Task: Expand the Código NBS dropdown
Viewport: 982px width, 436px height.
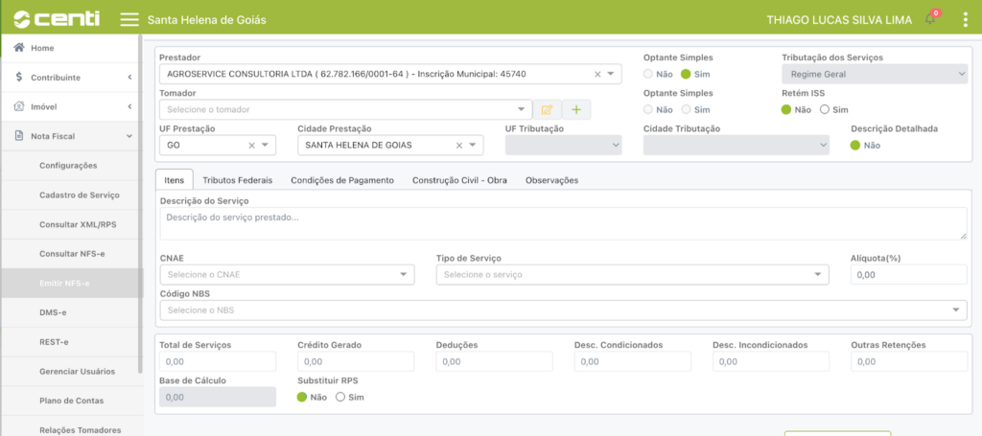Action: (x=956, y=310)
